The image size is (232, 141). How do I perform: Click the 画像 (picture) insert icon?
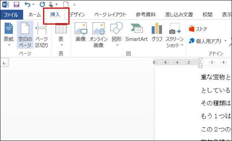point(81,32)
